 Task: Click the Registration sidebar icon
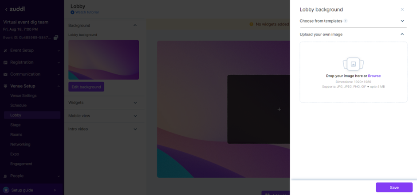(x=5, y=62)
